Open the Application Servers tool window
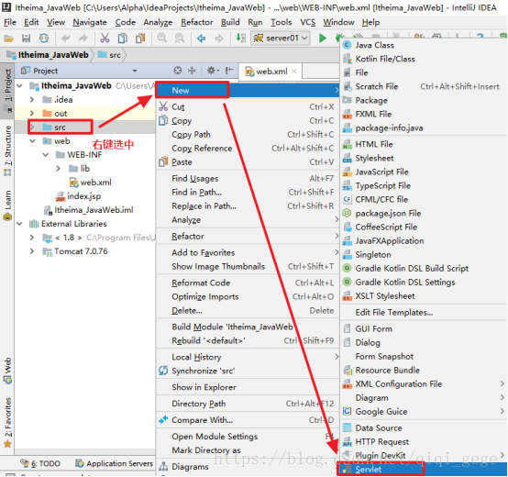The image size is (508, 477). click(114, 464)
